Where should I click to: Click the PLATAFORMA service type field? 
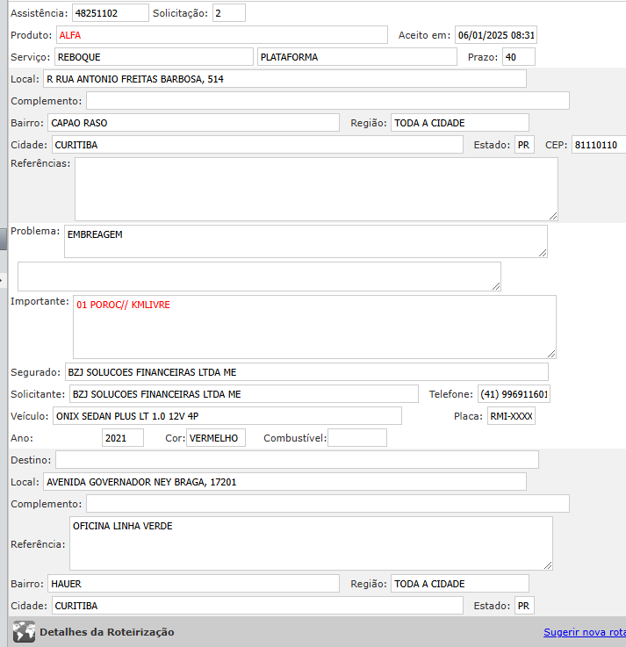[357, 56]
